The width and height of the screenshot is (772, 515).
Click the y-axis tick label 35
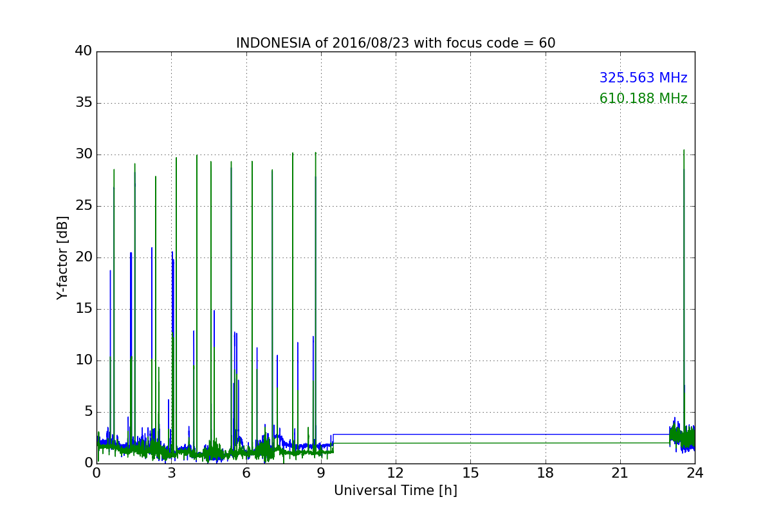click(83, 103)
